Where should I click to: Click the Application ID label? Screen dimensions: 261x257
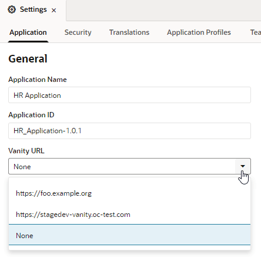(x=31, y=115)
